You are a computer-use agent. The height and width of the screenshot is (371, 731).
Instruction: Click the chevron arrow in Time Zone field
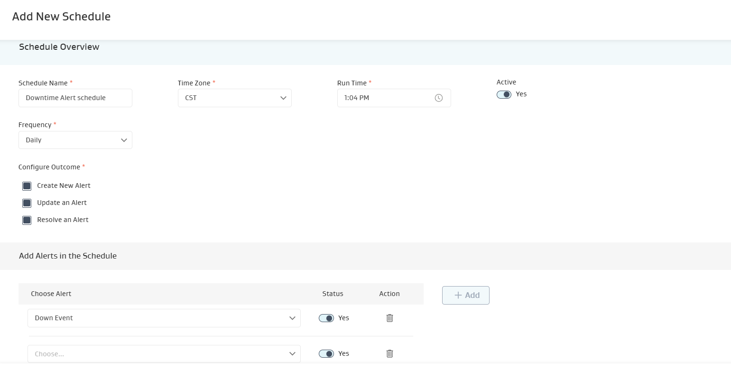(283, 98)
